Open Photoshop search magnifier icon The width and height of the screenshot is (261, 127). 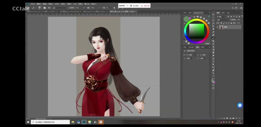point(233,8)
